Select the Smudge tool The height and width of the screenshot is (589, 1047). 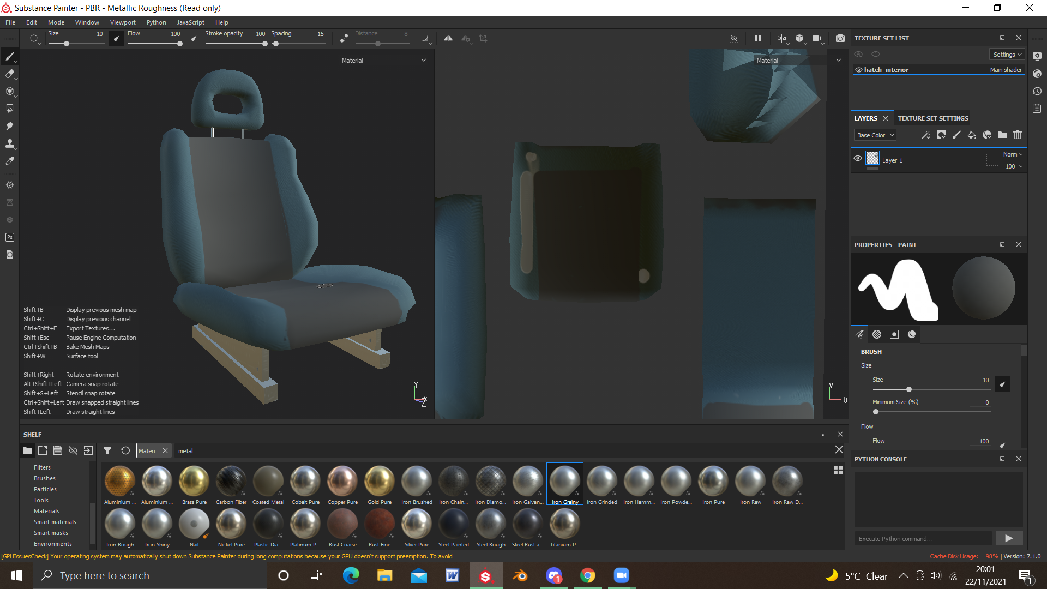click(9, 126)
